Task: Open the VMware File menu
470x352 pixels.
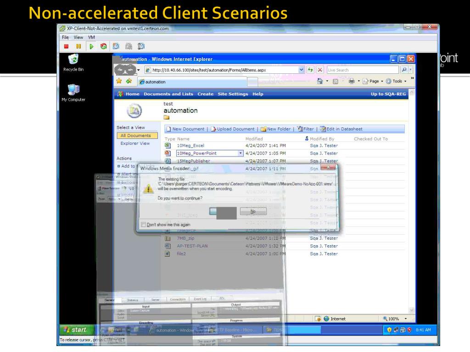Action: [65, 38]
